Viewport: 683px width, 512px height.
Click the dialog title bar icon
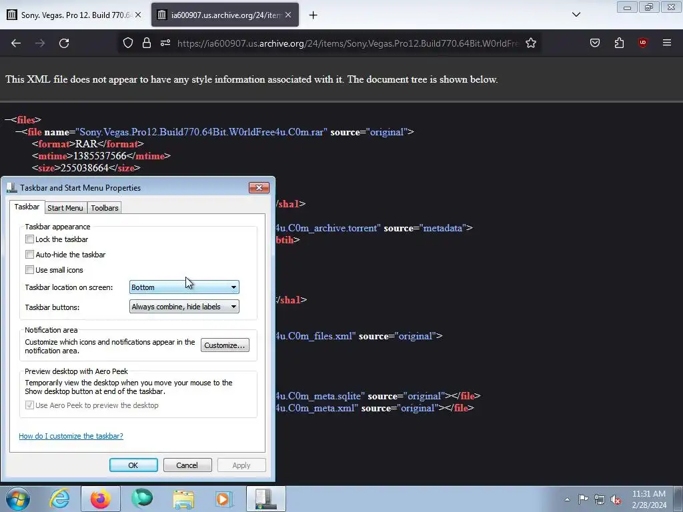pyautogui.click(x=12, y=187)
